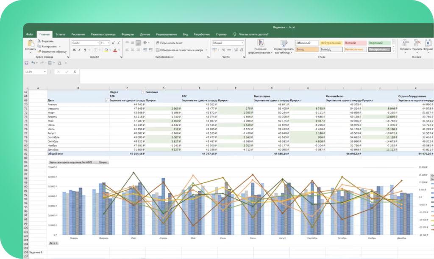Toggle align text left

click(x=127, y=50)
